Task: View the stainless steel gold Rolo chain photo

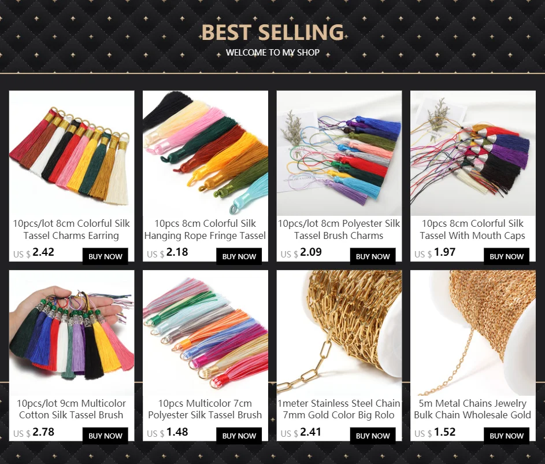Action: [339, 333]
